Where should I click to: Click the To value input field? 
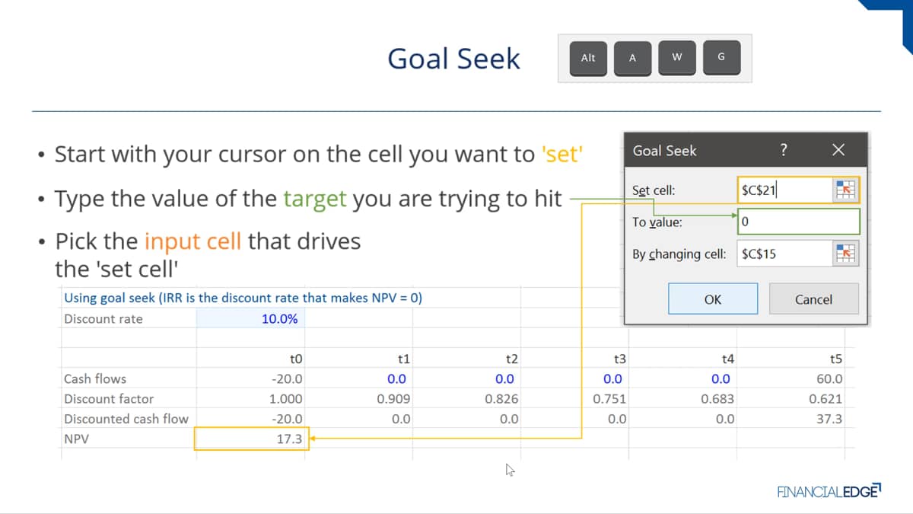coord(799,222)
